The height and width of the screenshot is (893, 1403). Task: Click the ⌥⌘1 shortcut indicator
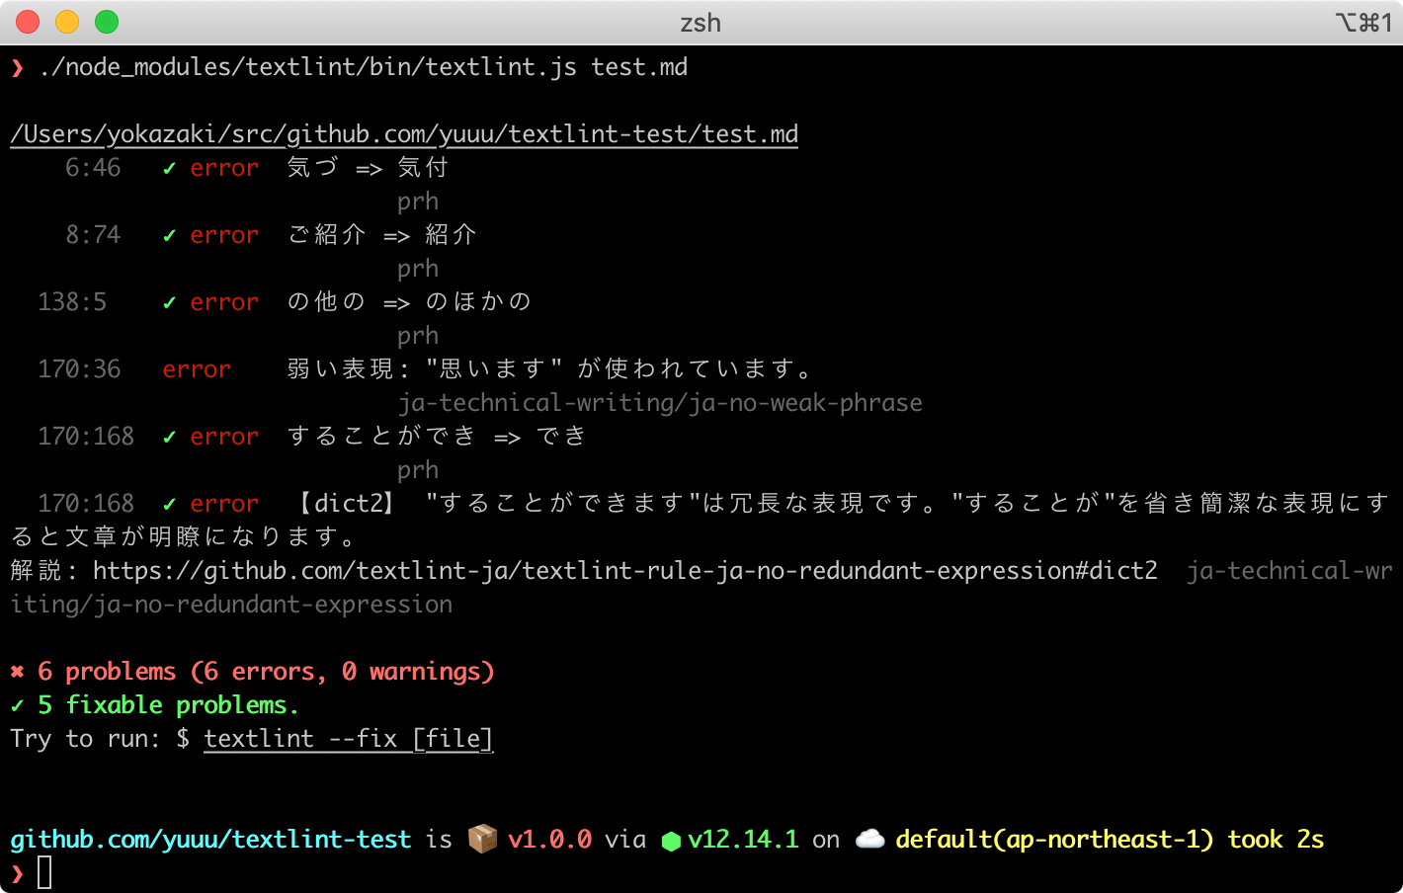[x=1367, y=22]
